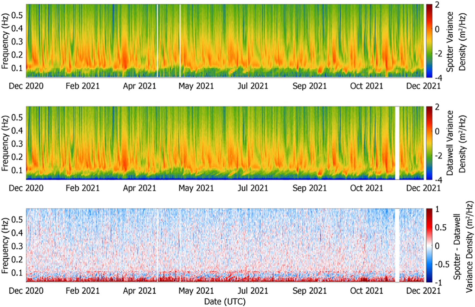
Task: Select the "Datawell Variance Density (m²/Hz)" colorbar title
Action: (x=456, y=143)
